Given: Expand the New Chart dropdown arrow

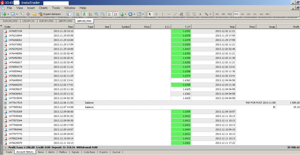Looking at the screenshot, I should tap(8, 14).
